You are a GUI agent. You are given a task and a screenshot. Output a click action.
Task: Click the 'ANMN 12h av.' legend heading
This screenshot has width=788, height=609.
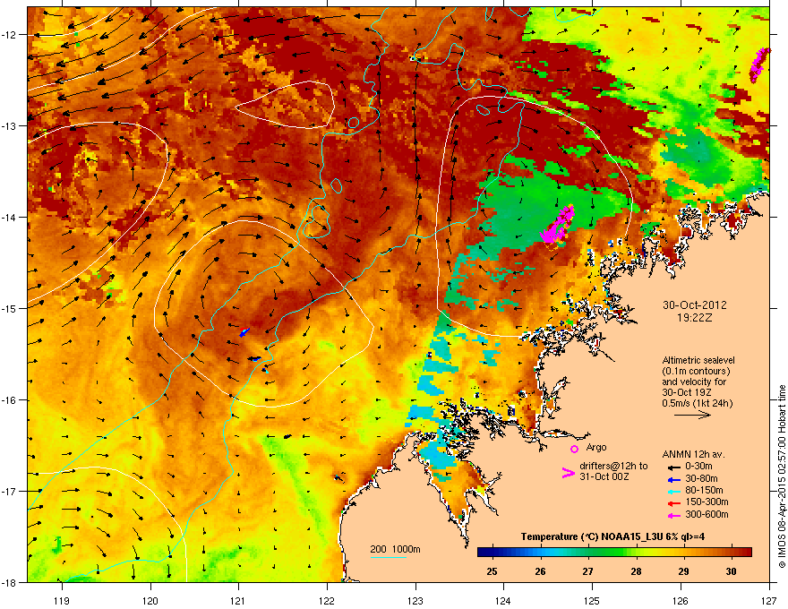click(x=693, y=454)
